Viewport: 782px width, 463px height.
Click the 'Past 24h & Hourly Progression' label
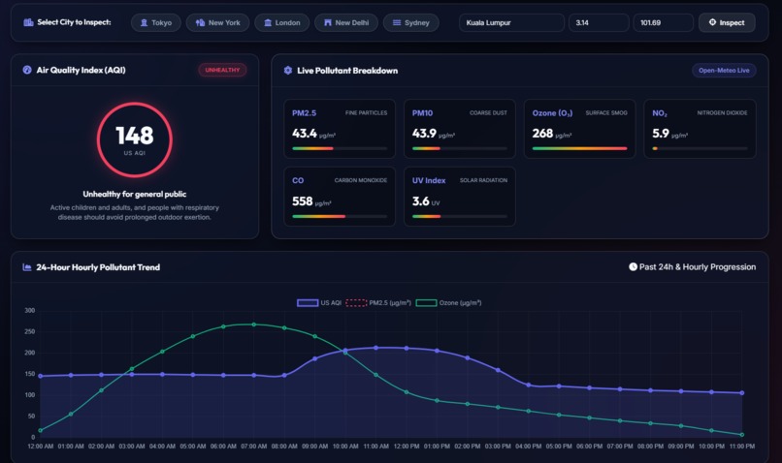[x=698, y=266]
